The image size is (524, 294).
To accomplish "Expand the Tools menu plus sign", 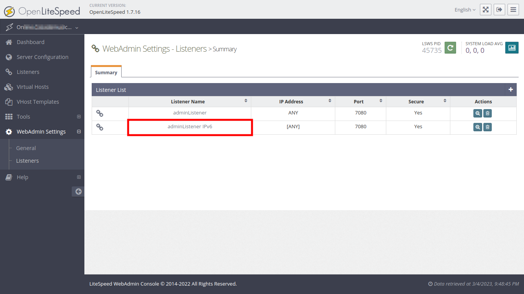I will point(79,117).
